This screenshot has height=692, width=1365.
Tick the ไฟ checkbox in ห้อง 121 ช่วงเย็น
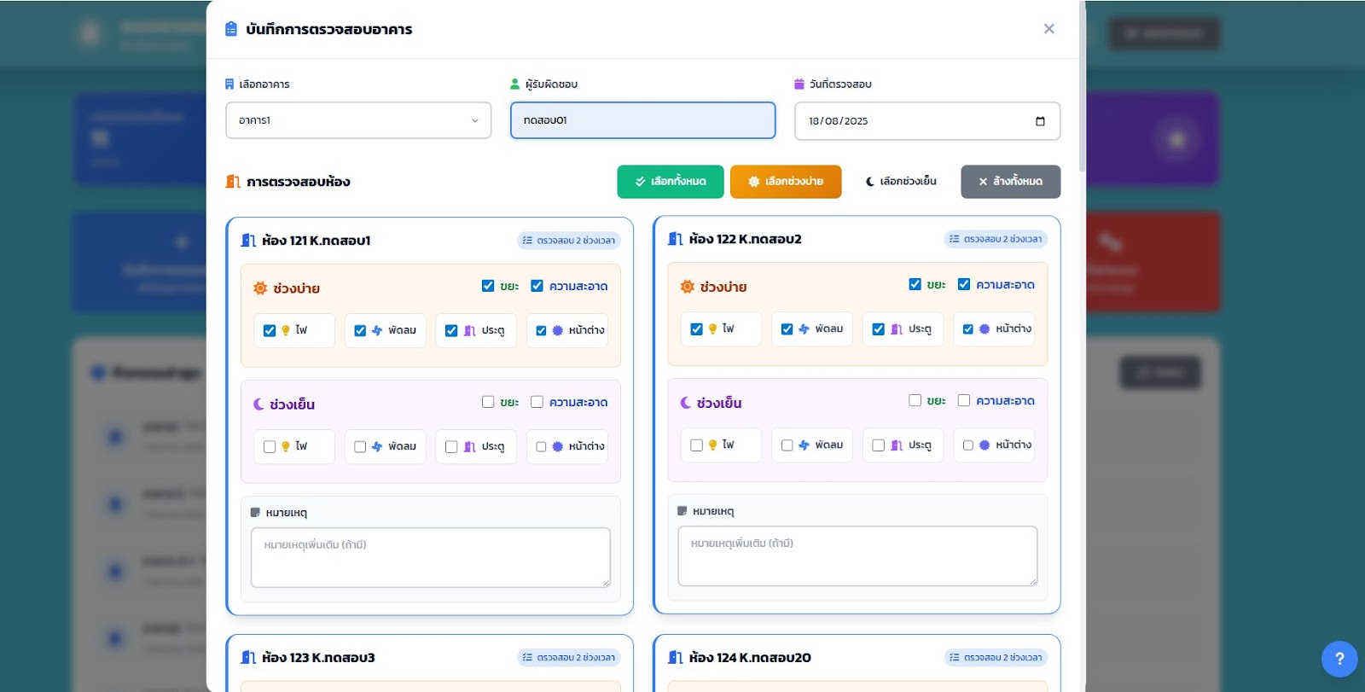coord(270,447)
